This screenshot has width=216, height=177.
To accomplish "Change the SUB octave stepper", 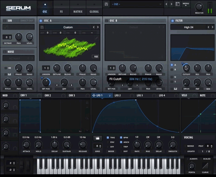I will point(10,37).
